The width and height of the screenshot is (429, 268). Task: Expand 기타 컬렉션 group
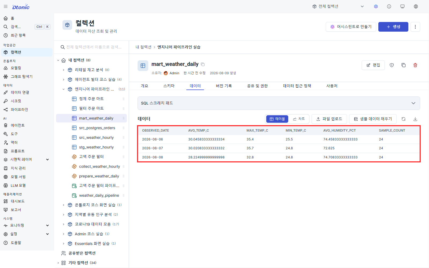[58, 263]
